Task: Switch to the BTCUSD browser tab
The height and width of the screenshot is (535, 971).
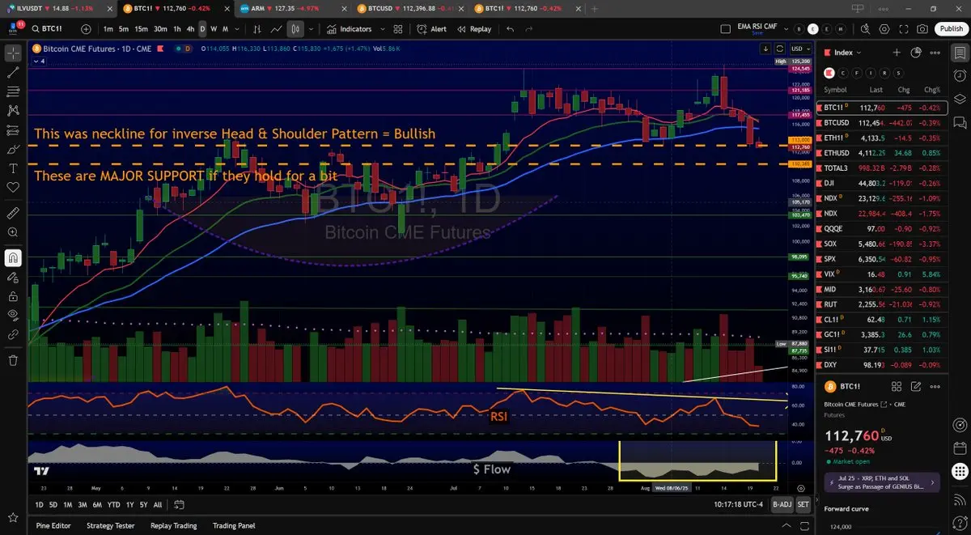Action: (x=409, y=7)
